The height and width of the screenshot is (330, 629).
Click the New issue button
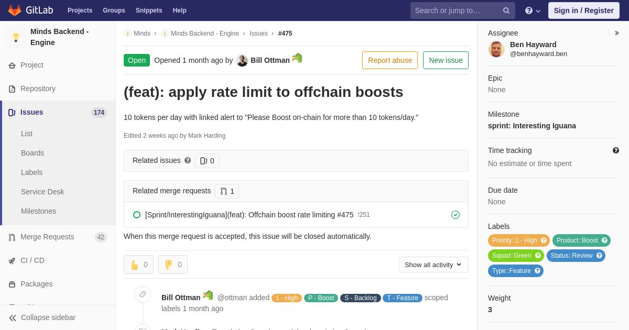point(446,60)
